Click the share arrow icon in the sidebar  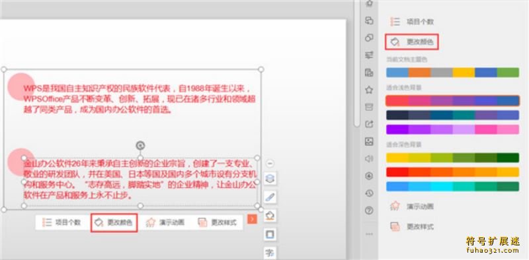pyautogui.click(x=369, y=124)
